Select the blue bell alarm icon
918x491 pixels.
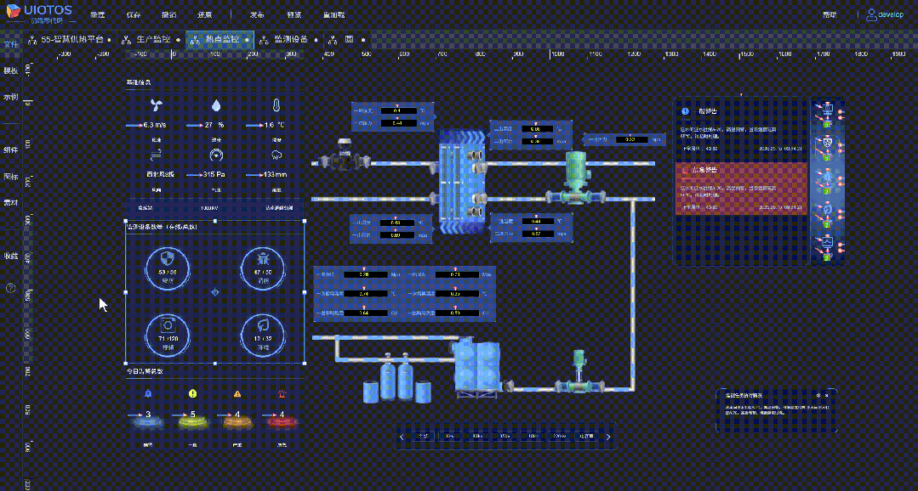point(147,394)
